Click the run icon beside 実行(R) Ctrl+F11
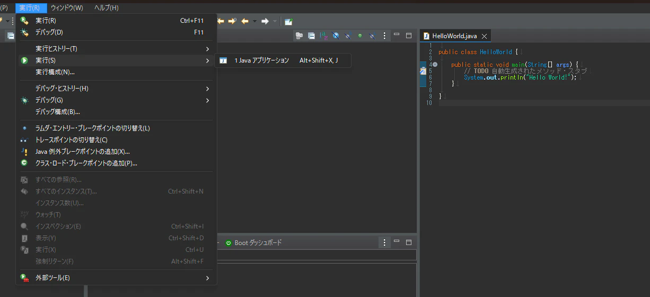 (x=24, y=21)
